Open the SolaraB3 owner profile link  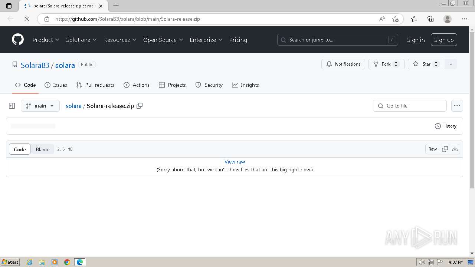pyautogui.click(x=35, y=65)
